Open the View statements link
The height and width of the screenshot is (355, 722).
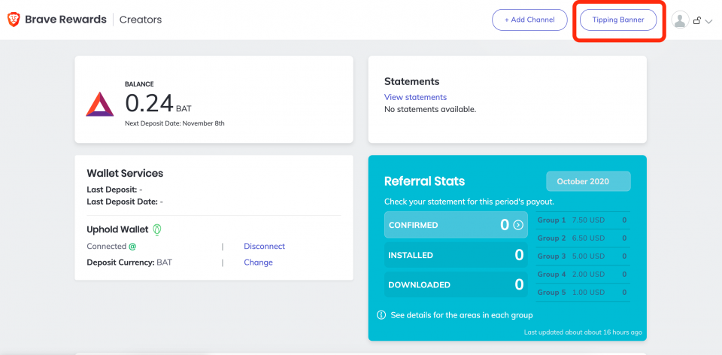pos(415,97)
